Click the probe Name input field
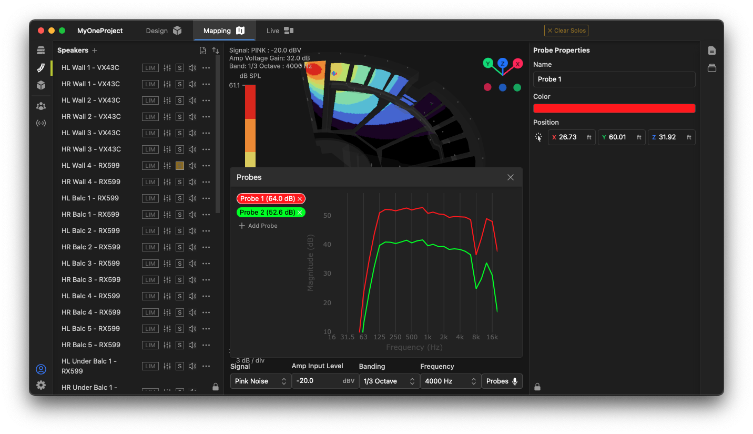 coord(614,79)
